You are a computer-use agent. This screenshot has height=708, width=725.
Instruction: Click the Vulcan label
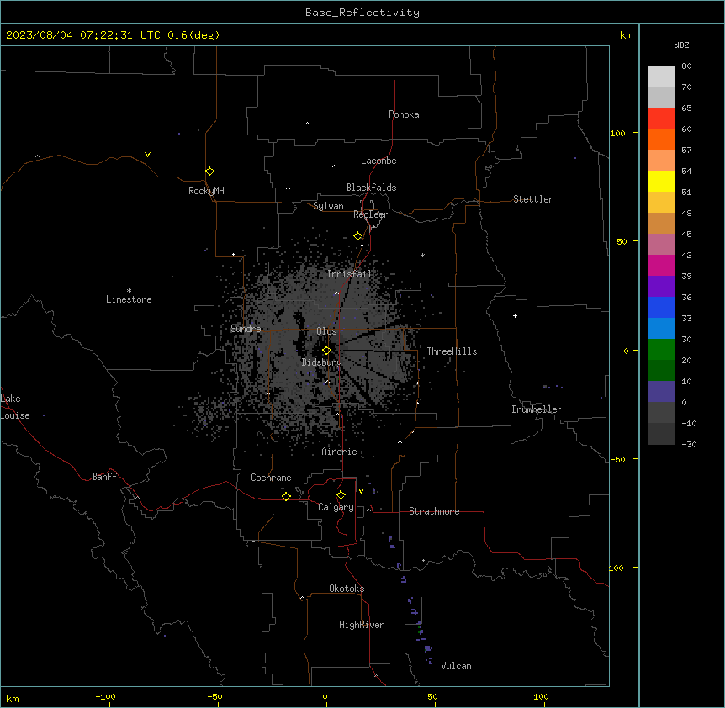click(456, 666)
